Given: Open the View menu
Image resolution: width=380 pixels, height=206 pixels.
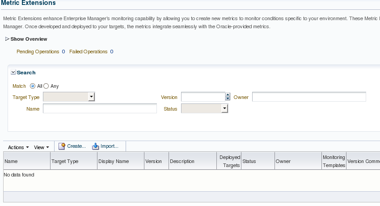Looking at the screenshot, I should point(42,147).
